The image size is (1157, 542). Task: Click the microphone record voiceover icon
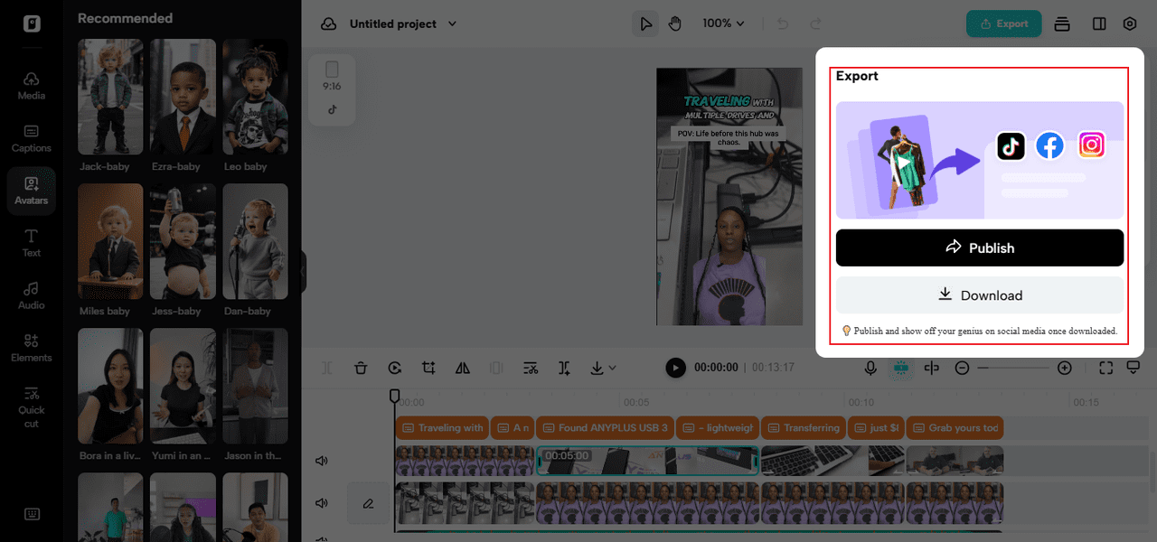870,368
